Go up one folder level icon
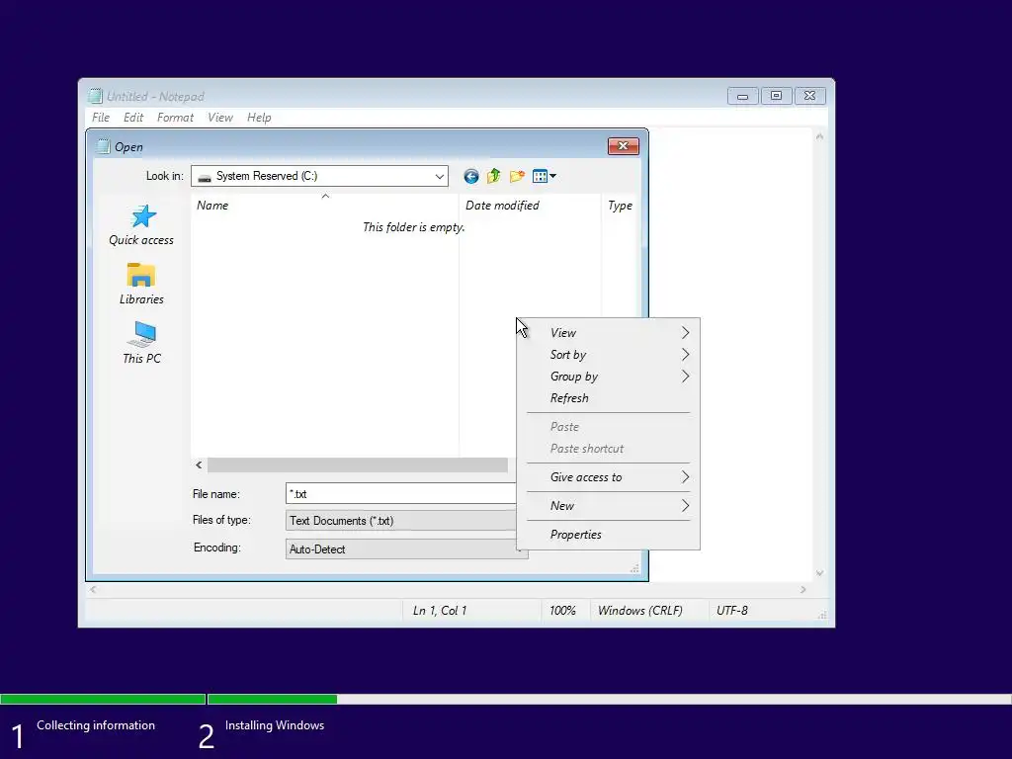The image size is (1012, 759). (494, 176)
